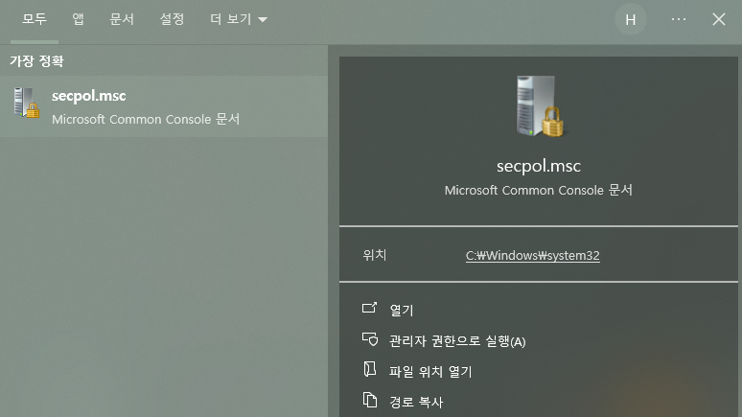Image resolution: width=742 pixels, height=417 pixels.
Task: Click the small secpol.msc icon in results list
Action: [26, 104]
